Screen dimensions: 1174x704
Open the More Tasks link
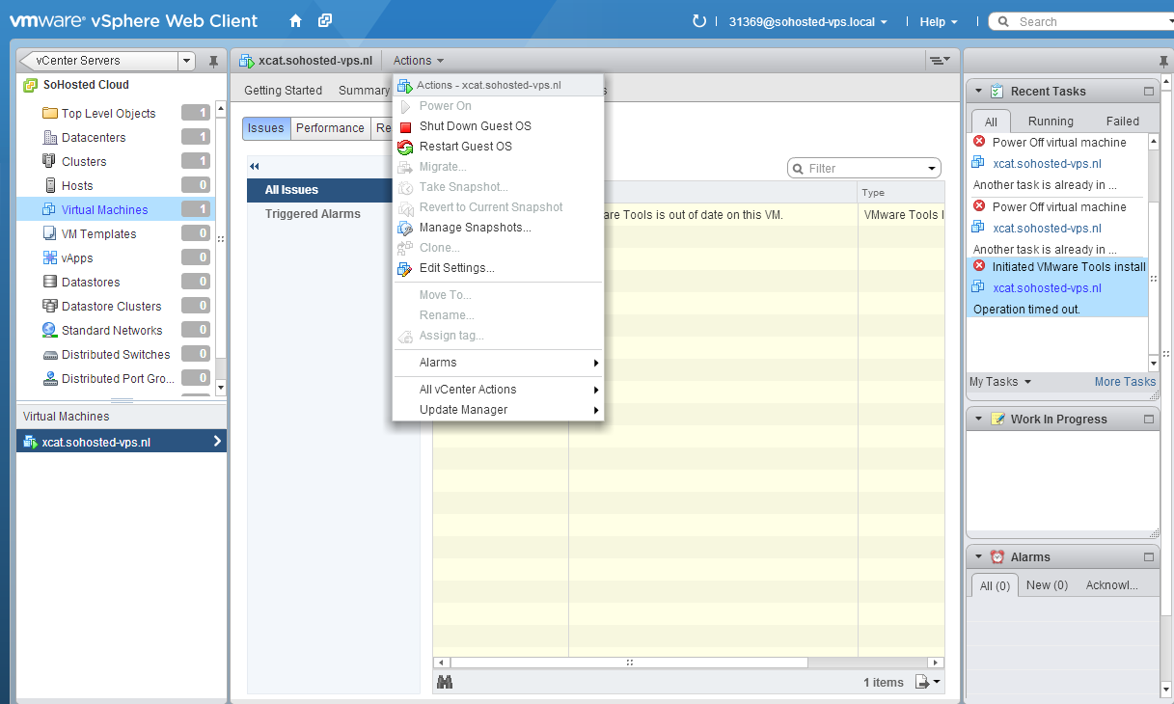1125,382
